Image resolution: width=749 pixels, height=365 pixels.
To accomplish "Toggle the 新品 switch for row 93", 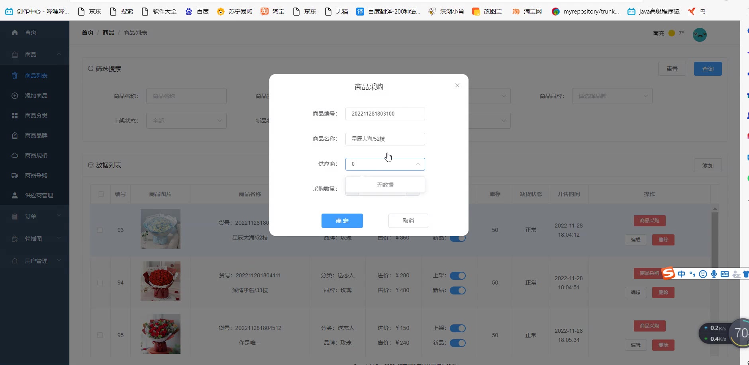I will click(458, 238).
